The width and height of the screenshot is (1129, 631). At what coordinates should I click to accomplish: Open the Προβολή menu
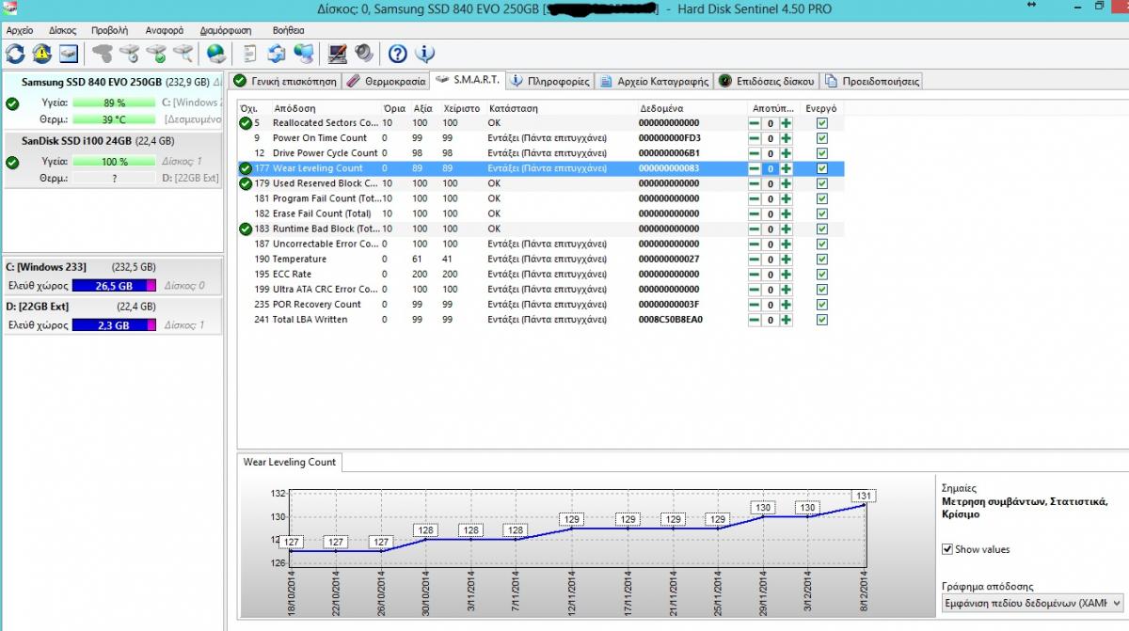click(109, 30)
